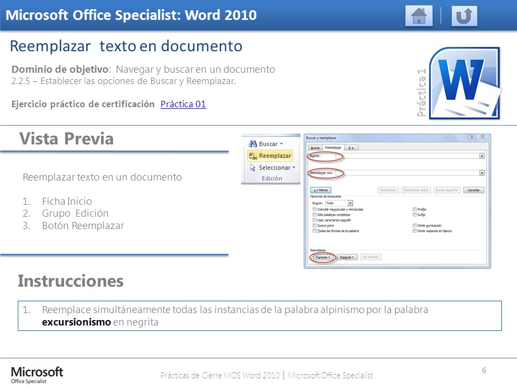Check Todas las formas de la palabra
Viewport: 517px width, 388px height.
click(315, 231)
